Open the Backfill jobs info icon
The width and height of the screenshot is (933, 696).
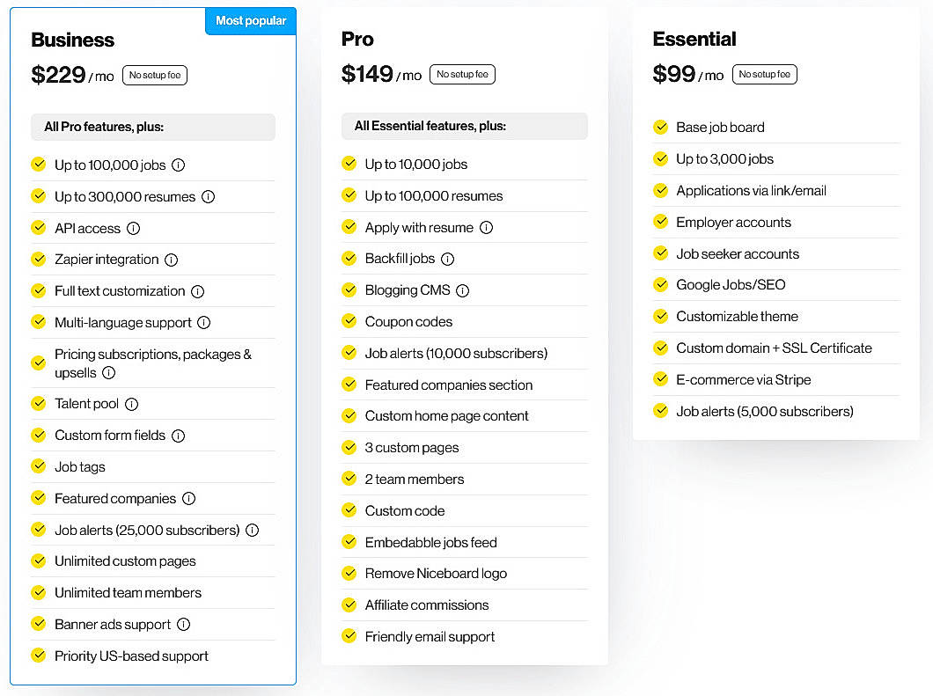(x=447, y=259)
